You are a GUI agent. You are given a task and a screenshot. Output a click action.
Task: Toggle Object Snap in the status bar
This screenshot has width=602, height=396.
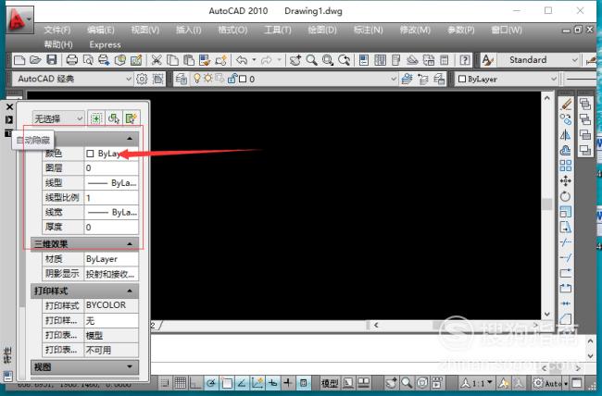pyautogui.click(x=227, y=382)
